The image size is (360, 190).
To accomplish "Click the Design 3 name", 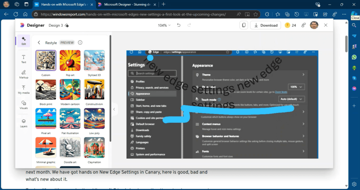I will click(56, 25).
